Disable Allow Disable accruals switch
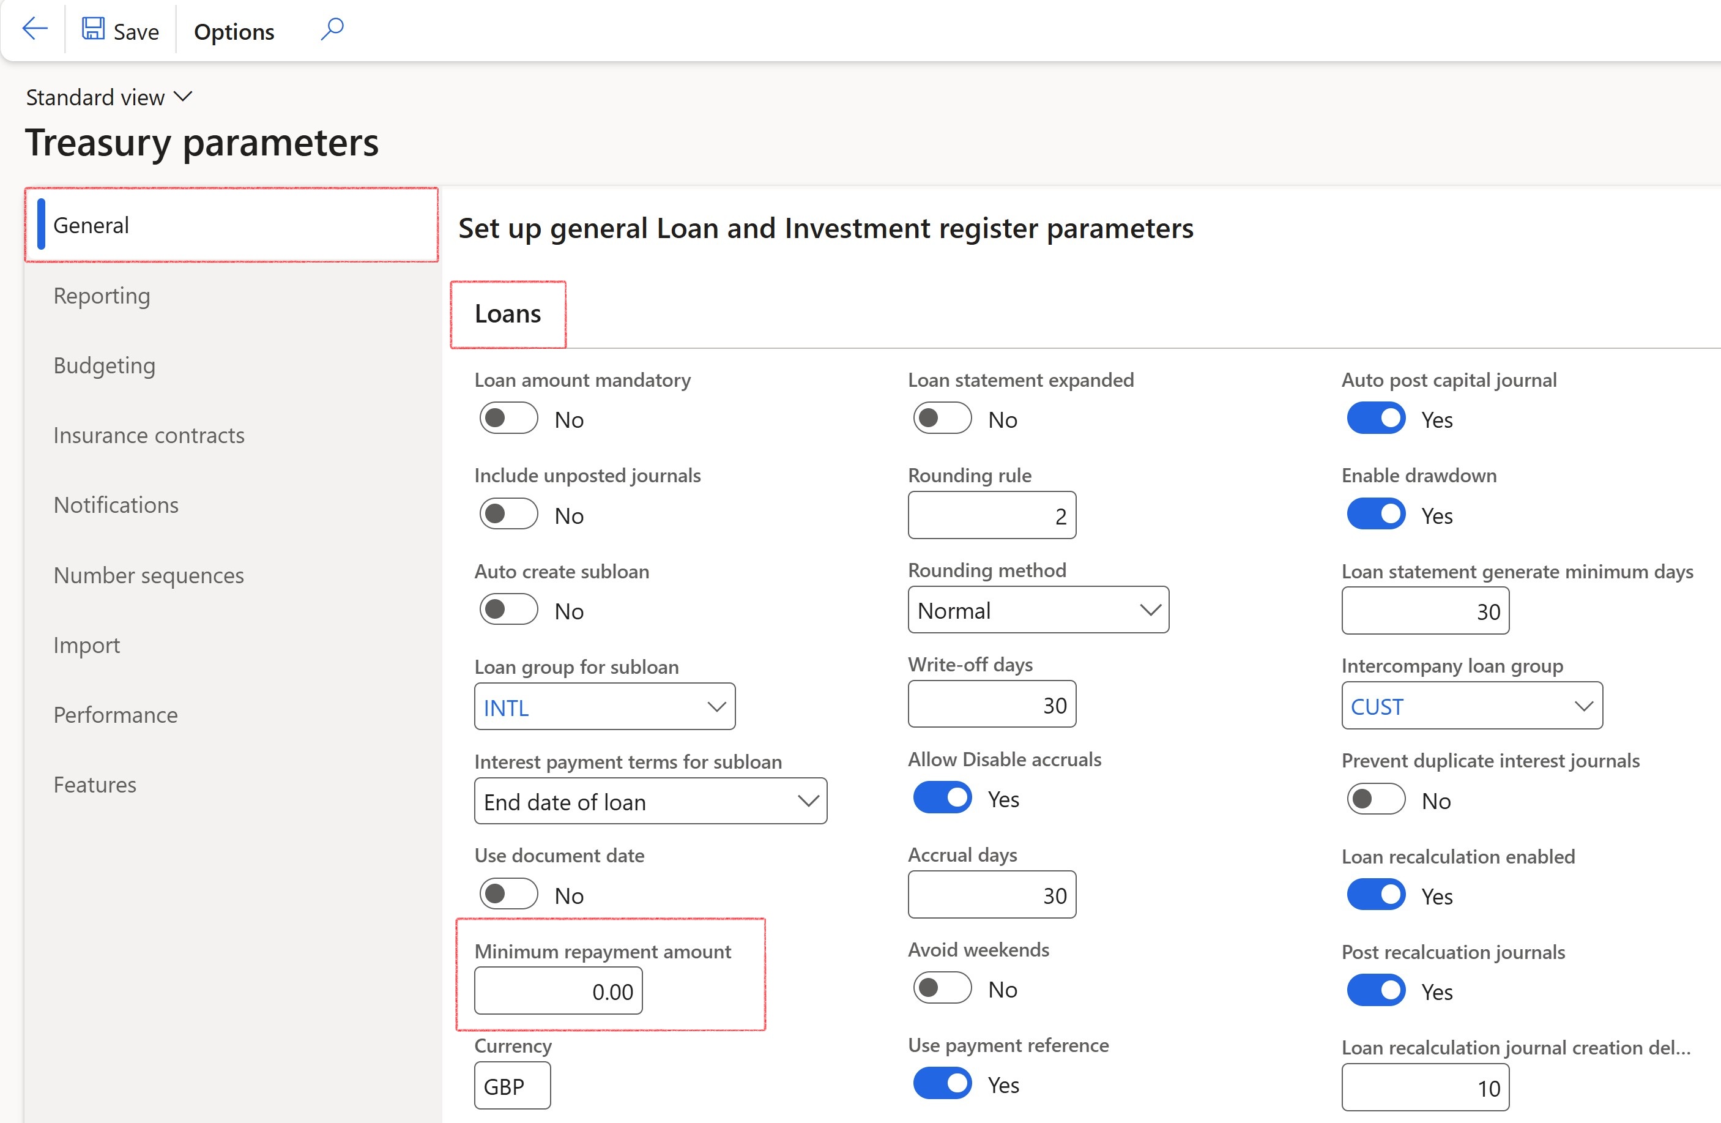The height and width of the screenshot is (1123, 1721). [x=942, y=797]
